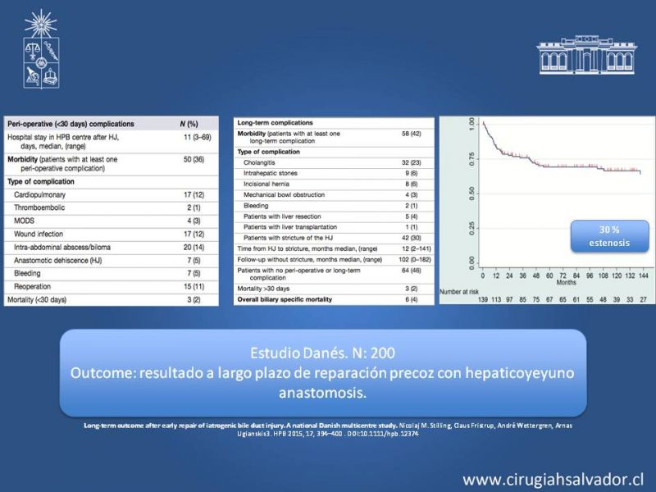Screen dimensions: 656x492
Task: Open the www.cirugiahsalvador.cl website link
Action: pyautogui.click(x=553, y=479)
